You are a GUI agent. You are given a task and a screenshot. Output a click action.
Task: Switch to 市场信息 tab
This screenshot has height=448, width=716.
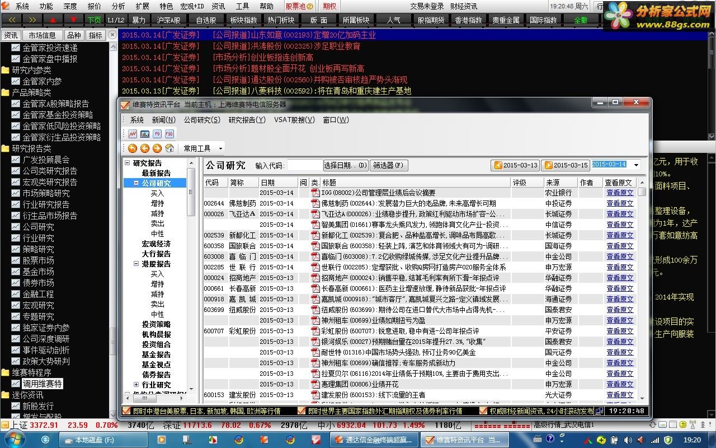pyautogui.click(x=42, y=35)
